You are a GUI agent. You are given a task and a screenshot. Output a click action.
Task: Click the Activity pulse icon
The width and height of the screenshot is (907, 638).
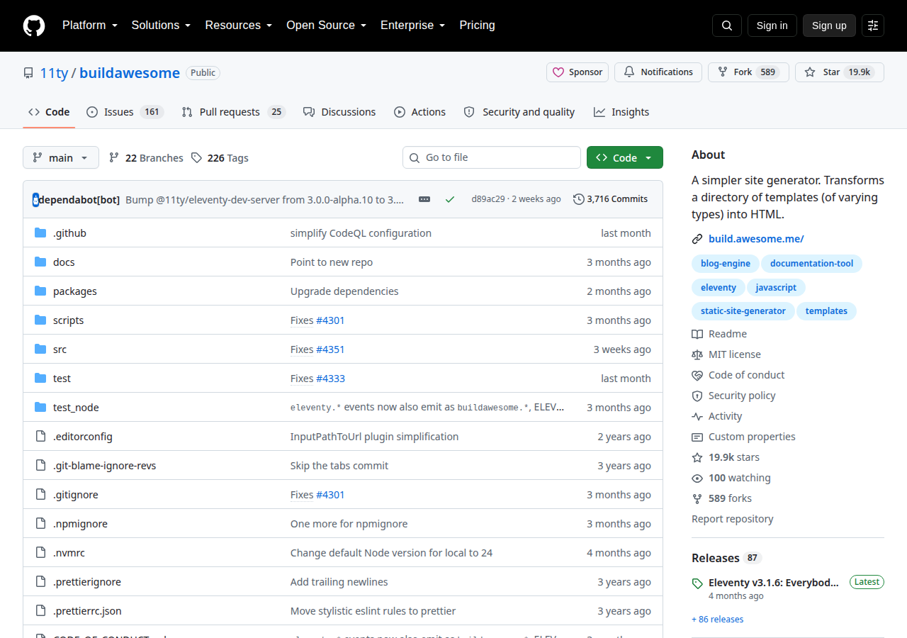pyautogui.click(x=697, y=416)
